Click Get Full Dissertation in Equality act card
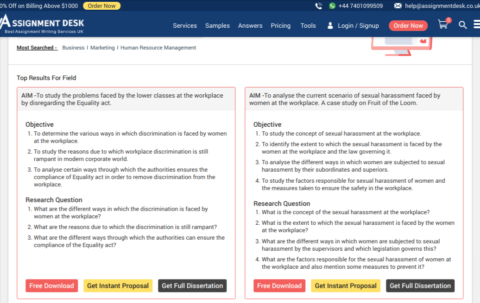The width and height of the screenshot is (480, 303). pos(192,285)
